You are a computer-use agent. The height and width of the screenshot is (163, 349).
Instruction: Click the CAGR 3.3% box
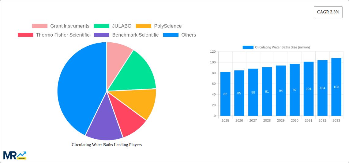[328, 12]
